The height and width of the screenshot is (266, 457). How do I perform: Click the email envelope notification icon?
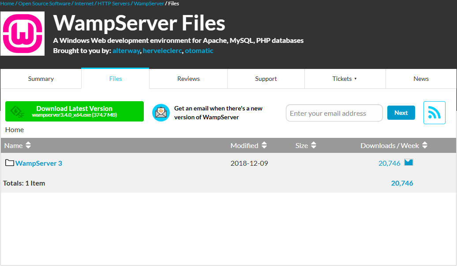(161, 113)
